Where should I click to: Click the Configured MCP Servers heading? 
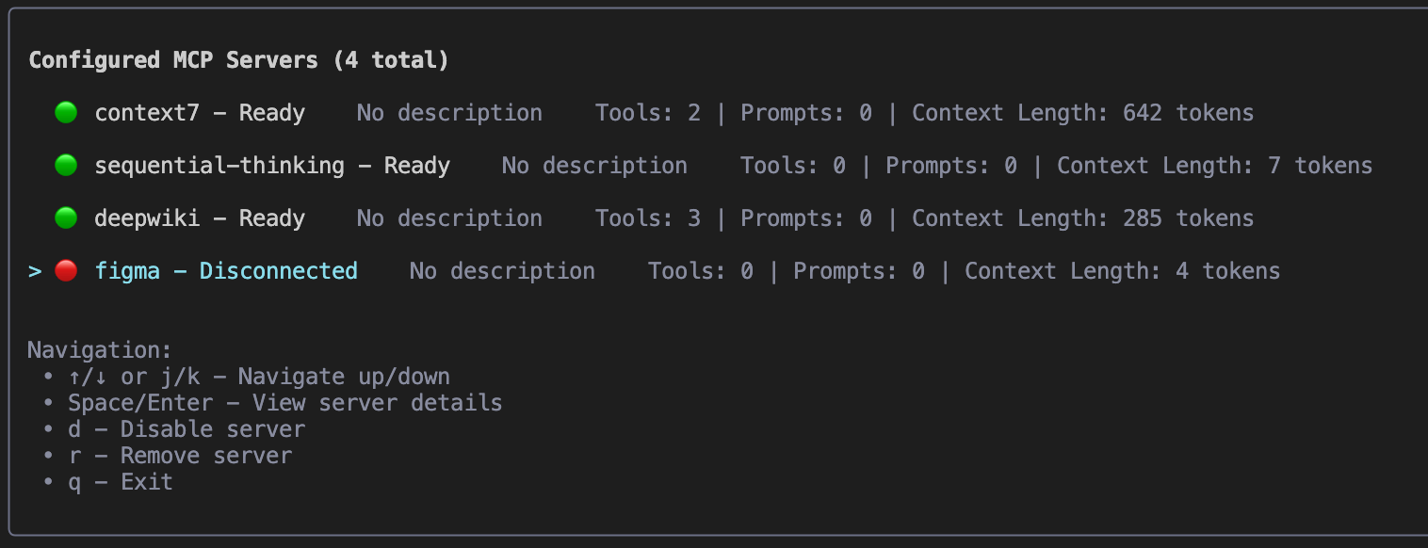coord(238,60)
